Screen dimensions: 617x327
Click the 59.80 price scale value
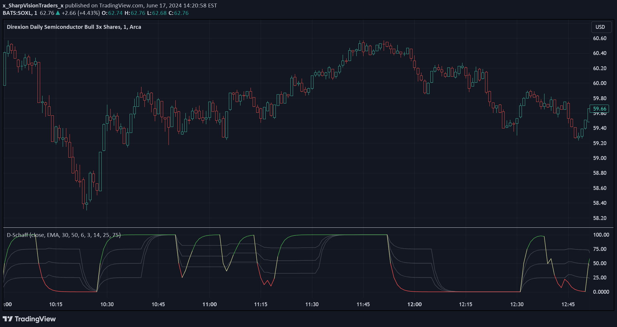(600, 98)
